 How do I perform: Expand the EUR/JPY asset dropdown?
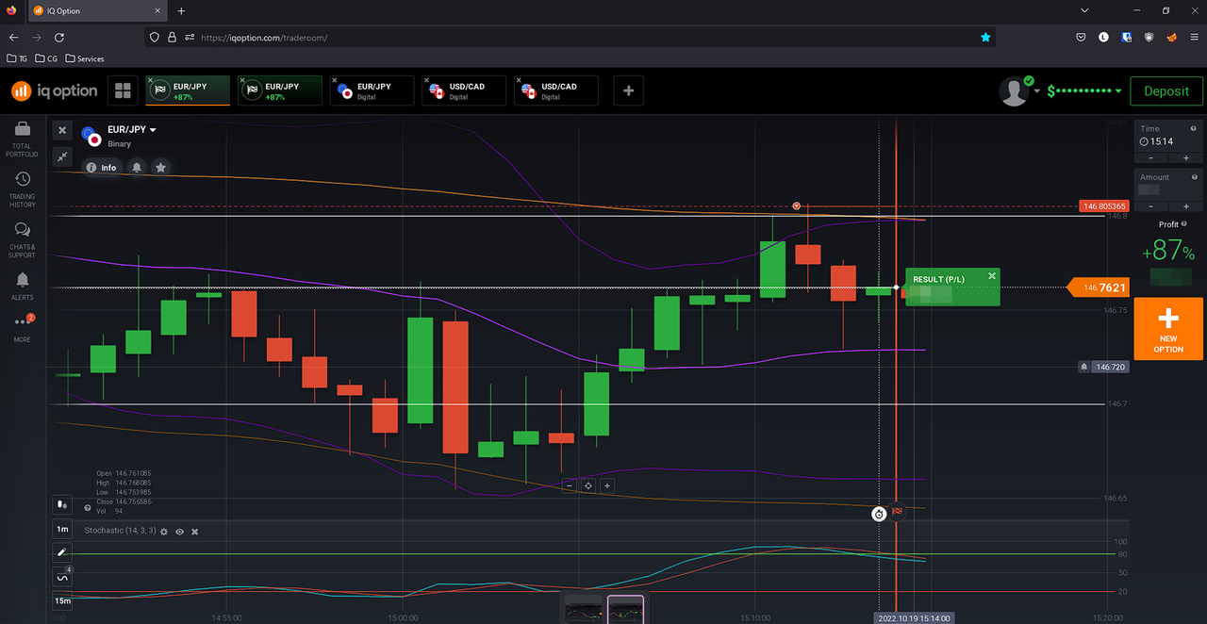(x=153, y=130)
